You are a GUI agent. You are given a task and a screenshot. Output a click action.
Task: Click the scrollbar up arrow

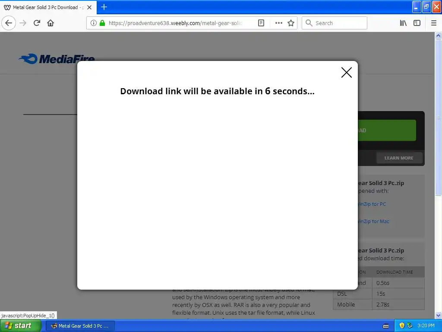[x=438, y=35]
